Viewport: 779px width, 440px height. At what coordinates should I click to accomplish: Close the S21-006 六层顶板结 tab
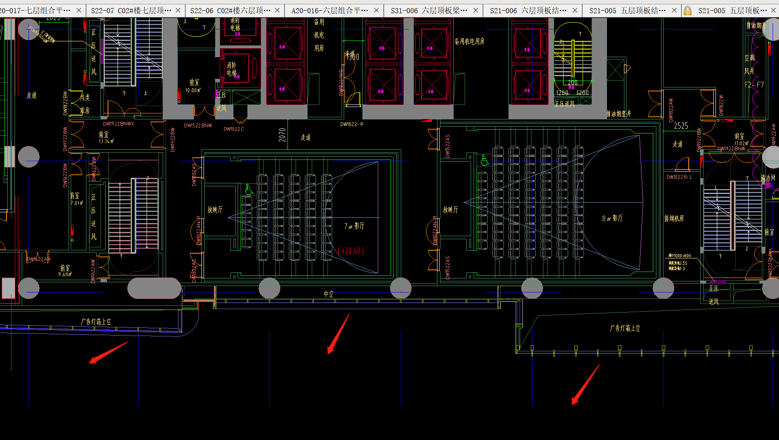click(x=575, y=10)
